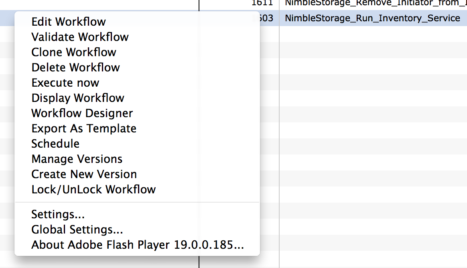Screen dimensions: 467x268
Task: Open Display Workflow option
Action: point(78,98)
